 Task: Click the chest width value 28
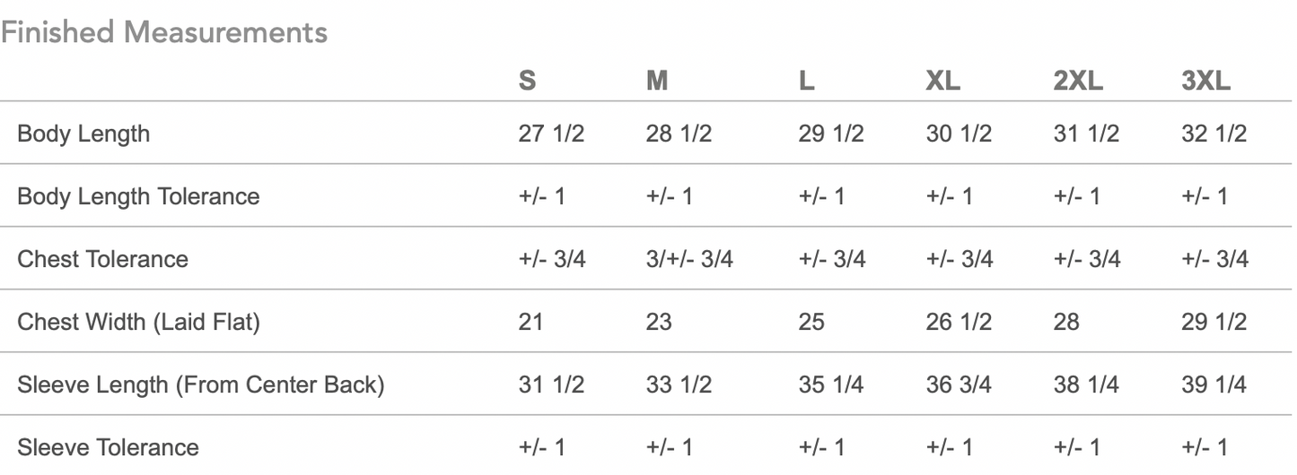tap(1066, 323)
